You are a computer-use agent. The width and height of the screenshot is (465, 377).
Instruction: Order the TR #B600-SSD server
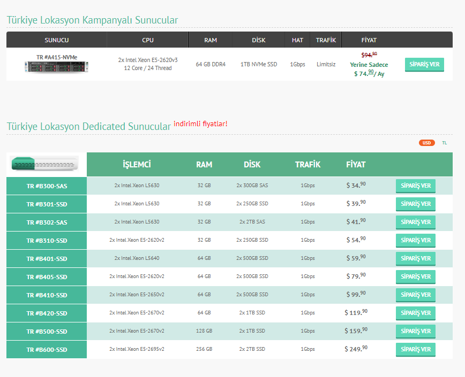tap(416, 350)
